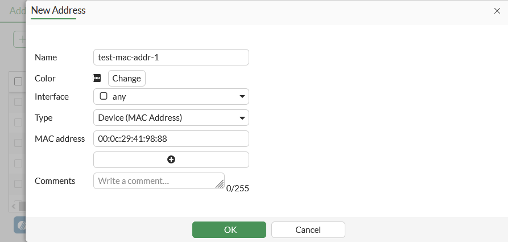This screenshot has height=242, width=508.
Task: Close the New Address dialog
Action: click(497, 10)
